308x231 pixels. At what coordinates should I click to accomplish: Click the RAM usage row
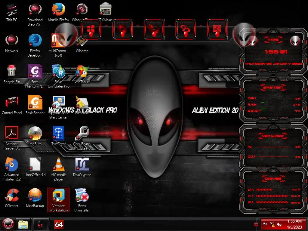coord(274,104)
